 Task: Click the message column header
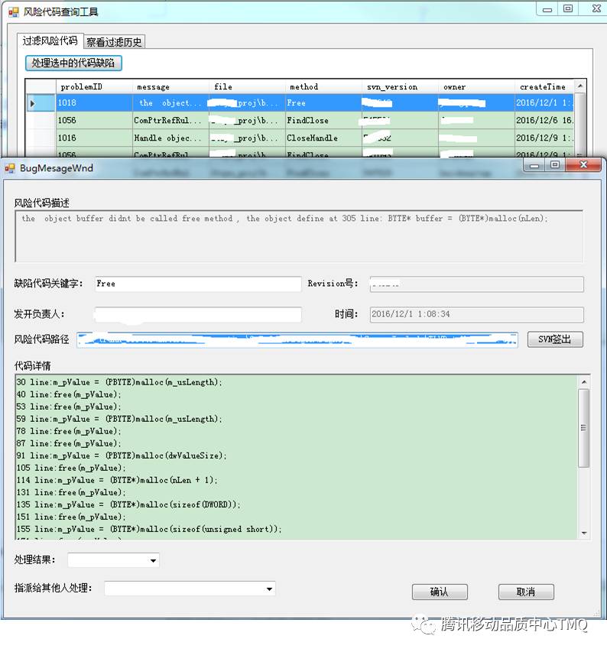(171, 87)
